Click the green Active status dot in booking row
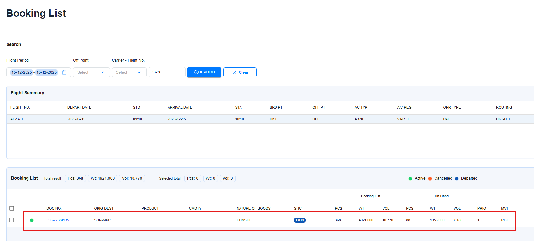This screenshot has width=534, height=241. pyautogui.click(x=32, y=220)
